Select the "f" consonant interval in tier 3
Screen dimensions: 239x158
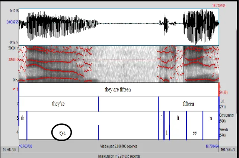[x=161, y=118]
